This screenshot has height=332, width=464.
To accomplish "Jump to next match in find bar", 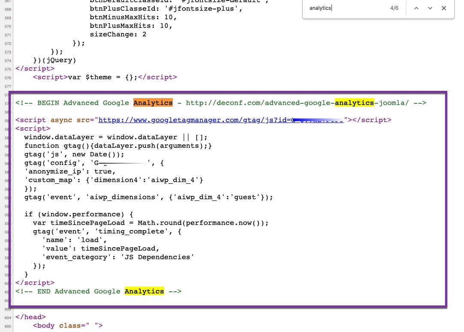I will (430, 8).
